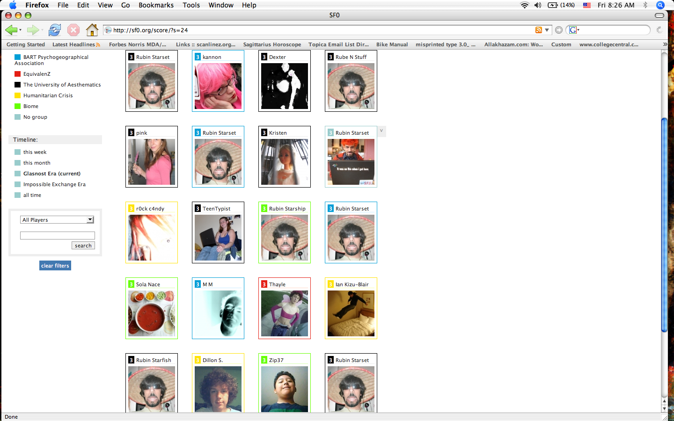Viewport: 674px width, 421px height.
Task: Show more bookmarks toolbar overflow chevron
Action: point(665,44)
